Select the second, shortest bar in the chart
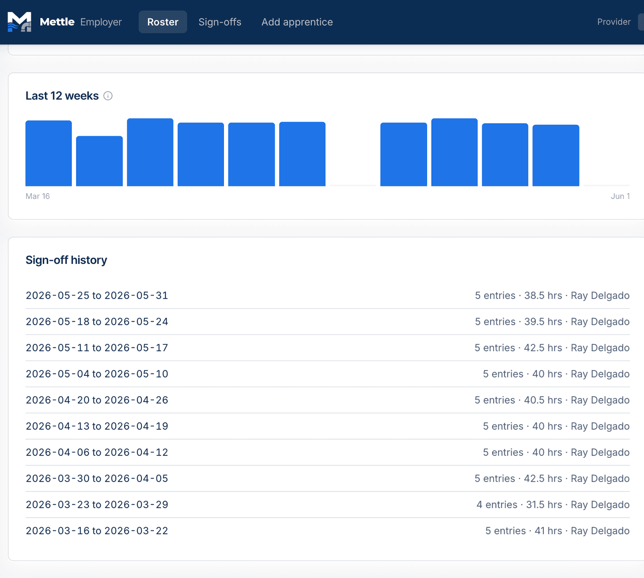The width and height of the screenshot is (644, 578). pos(99,161)
